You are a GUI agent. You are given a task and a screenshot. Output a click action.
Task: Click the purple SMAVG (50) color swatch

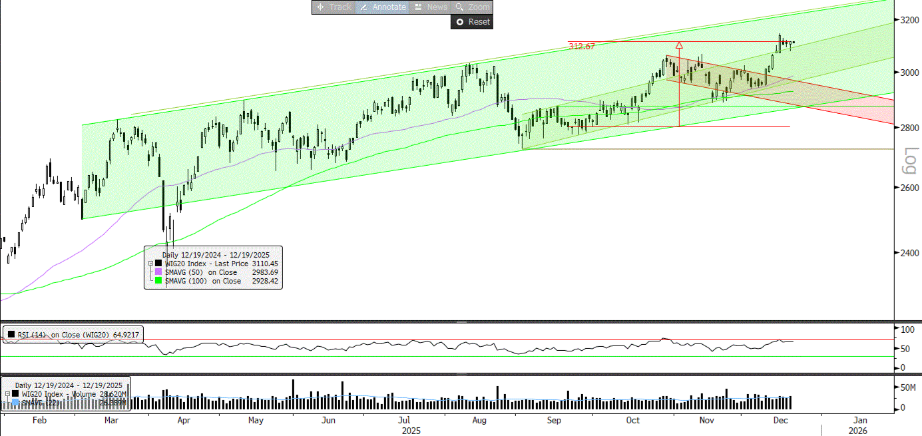(x=158, y=272)
